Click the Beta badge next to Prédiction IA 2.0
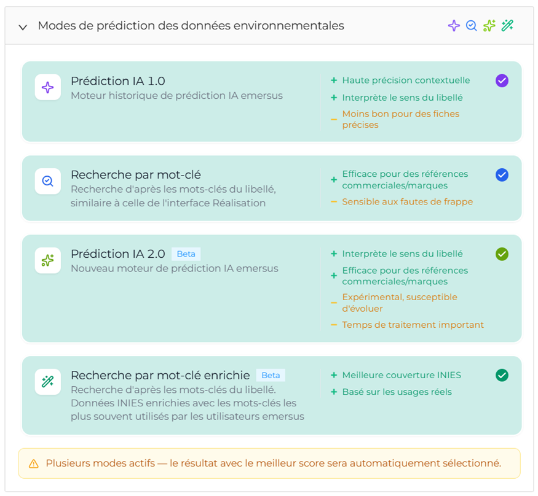This screenshot has width=538, height=496. (x=186, y=254)
